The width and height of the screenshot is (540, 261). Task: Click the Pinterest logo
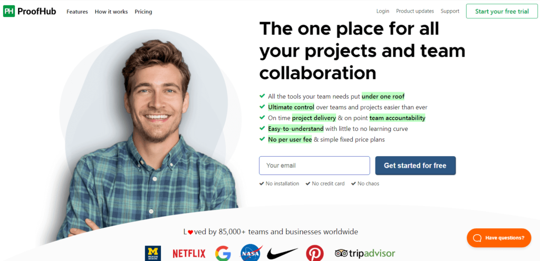(x=315, y=254)
